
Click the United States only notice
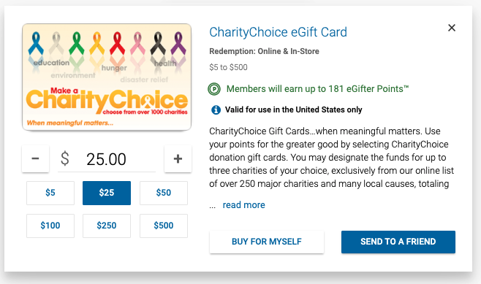(x=294, y=110)
